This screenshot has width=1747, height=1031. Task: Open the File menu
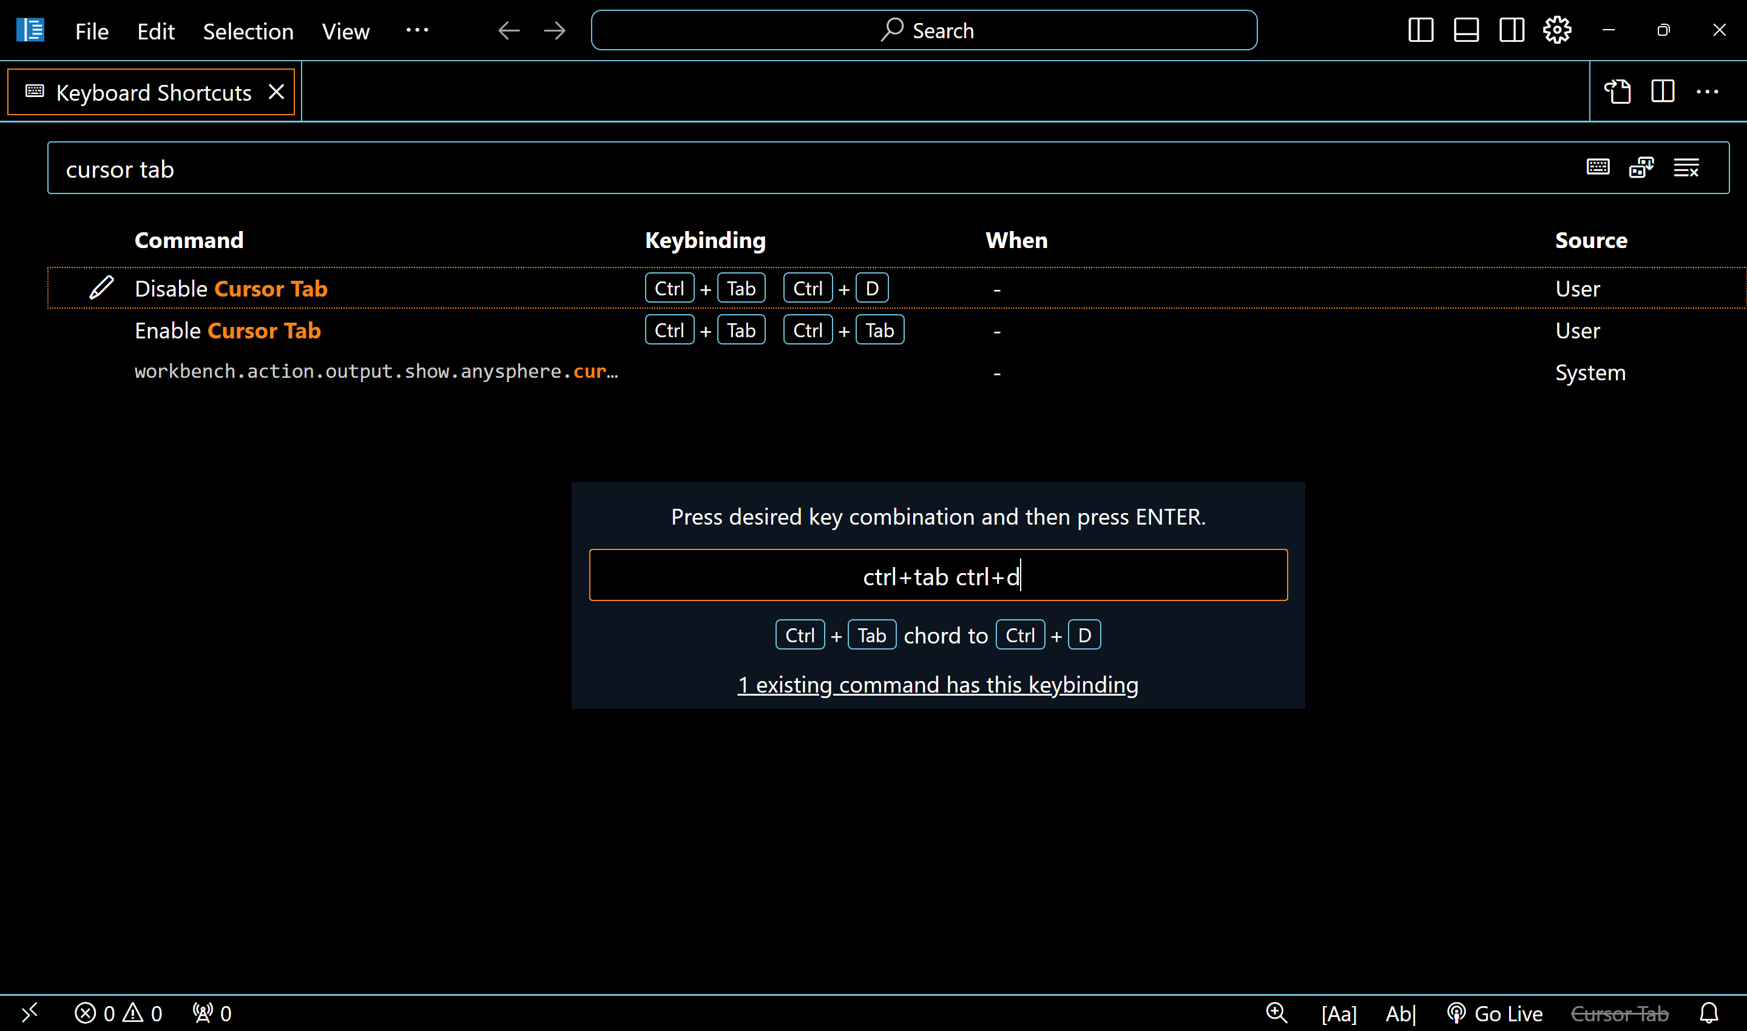(92, 32)
